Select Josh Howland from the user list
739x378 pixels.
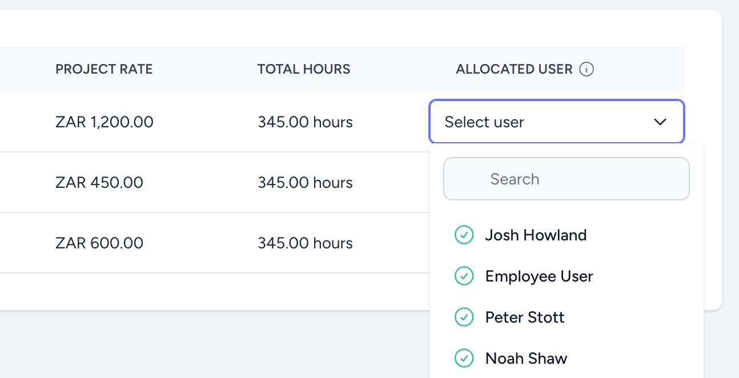pos(536,235)
